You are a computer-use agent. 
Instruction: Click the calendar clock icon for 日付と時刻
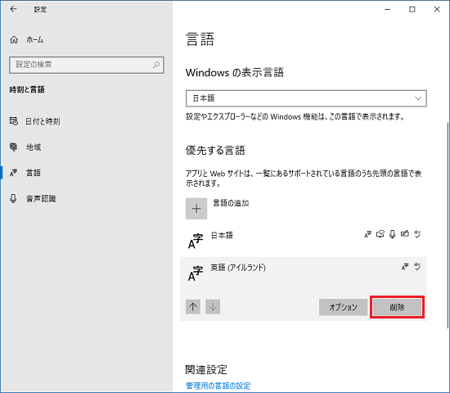13,121
